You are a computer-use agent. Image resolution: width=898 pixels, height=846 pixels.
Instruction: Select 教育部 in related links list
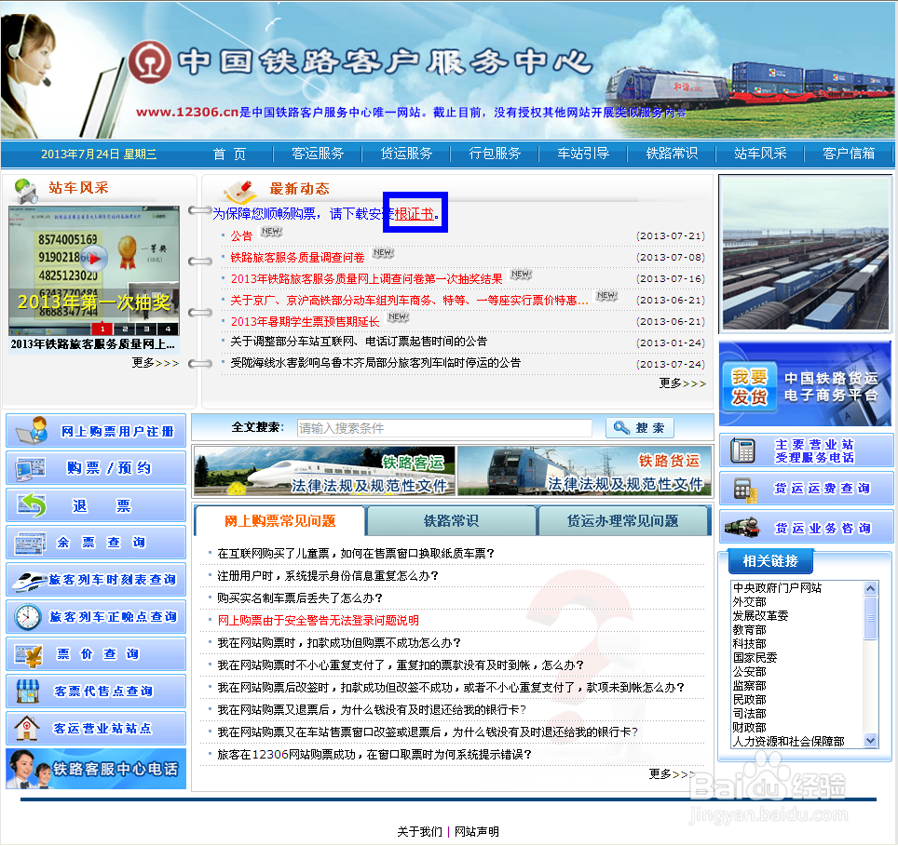pyautogui.click(x=749, y=630)
